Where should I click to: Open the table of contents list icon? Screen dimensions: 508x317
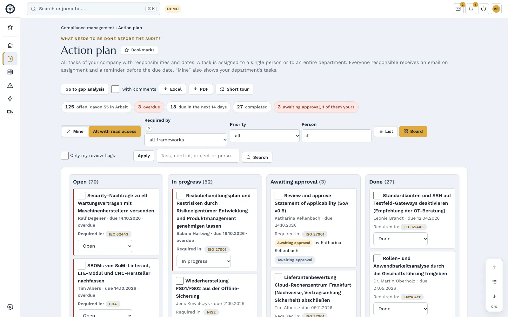coord(494,282)
